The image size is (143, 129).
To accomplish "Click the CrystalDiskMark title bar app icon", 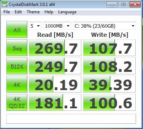I will coord(5,4).
